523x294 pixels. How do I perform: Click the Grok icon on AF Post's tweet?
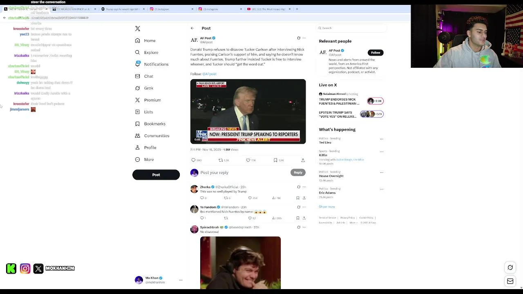click(x=299, y=38)
